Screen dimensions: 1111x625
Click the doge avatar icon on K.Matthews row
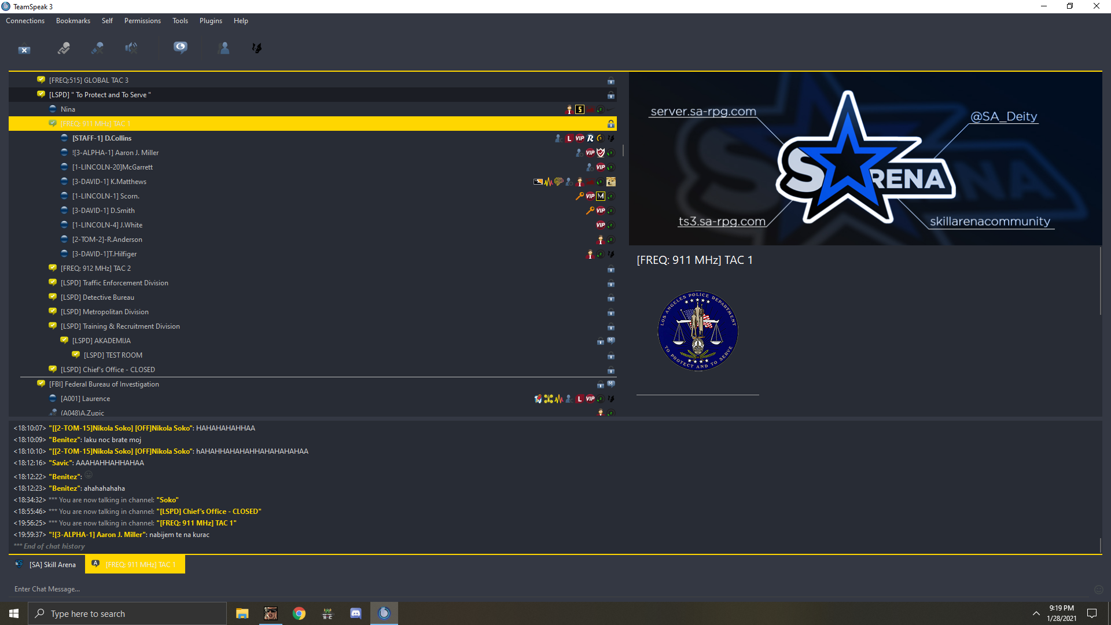tap(611, 182)
